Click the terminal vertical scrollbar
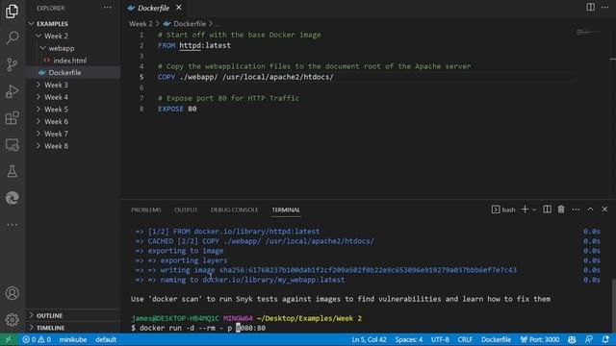The height and width of the screenshot is (346, 616). point(614,306)
